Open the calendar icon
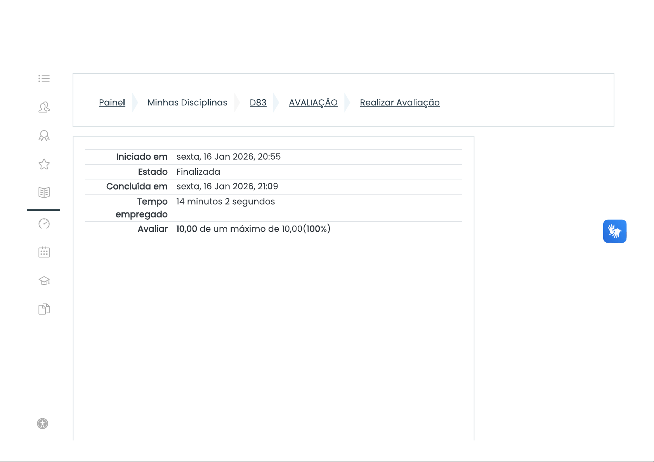This screenshot has height=462, width=654. (44, 252)
